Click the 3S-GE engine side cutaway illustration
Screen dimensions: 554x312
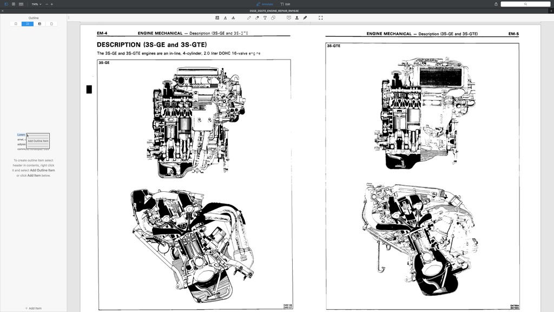[196, 122]
